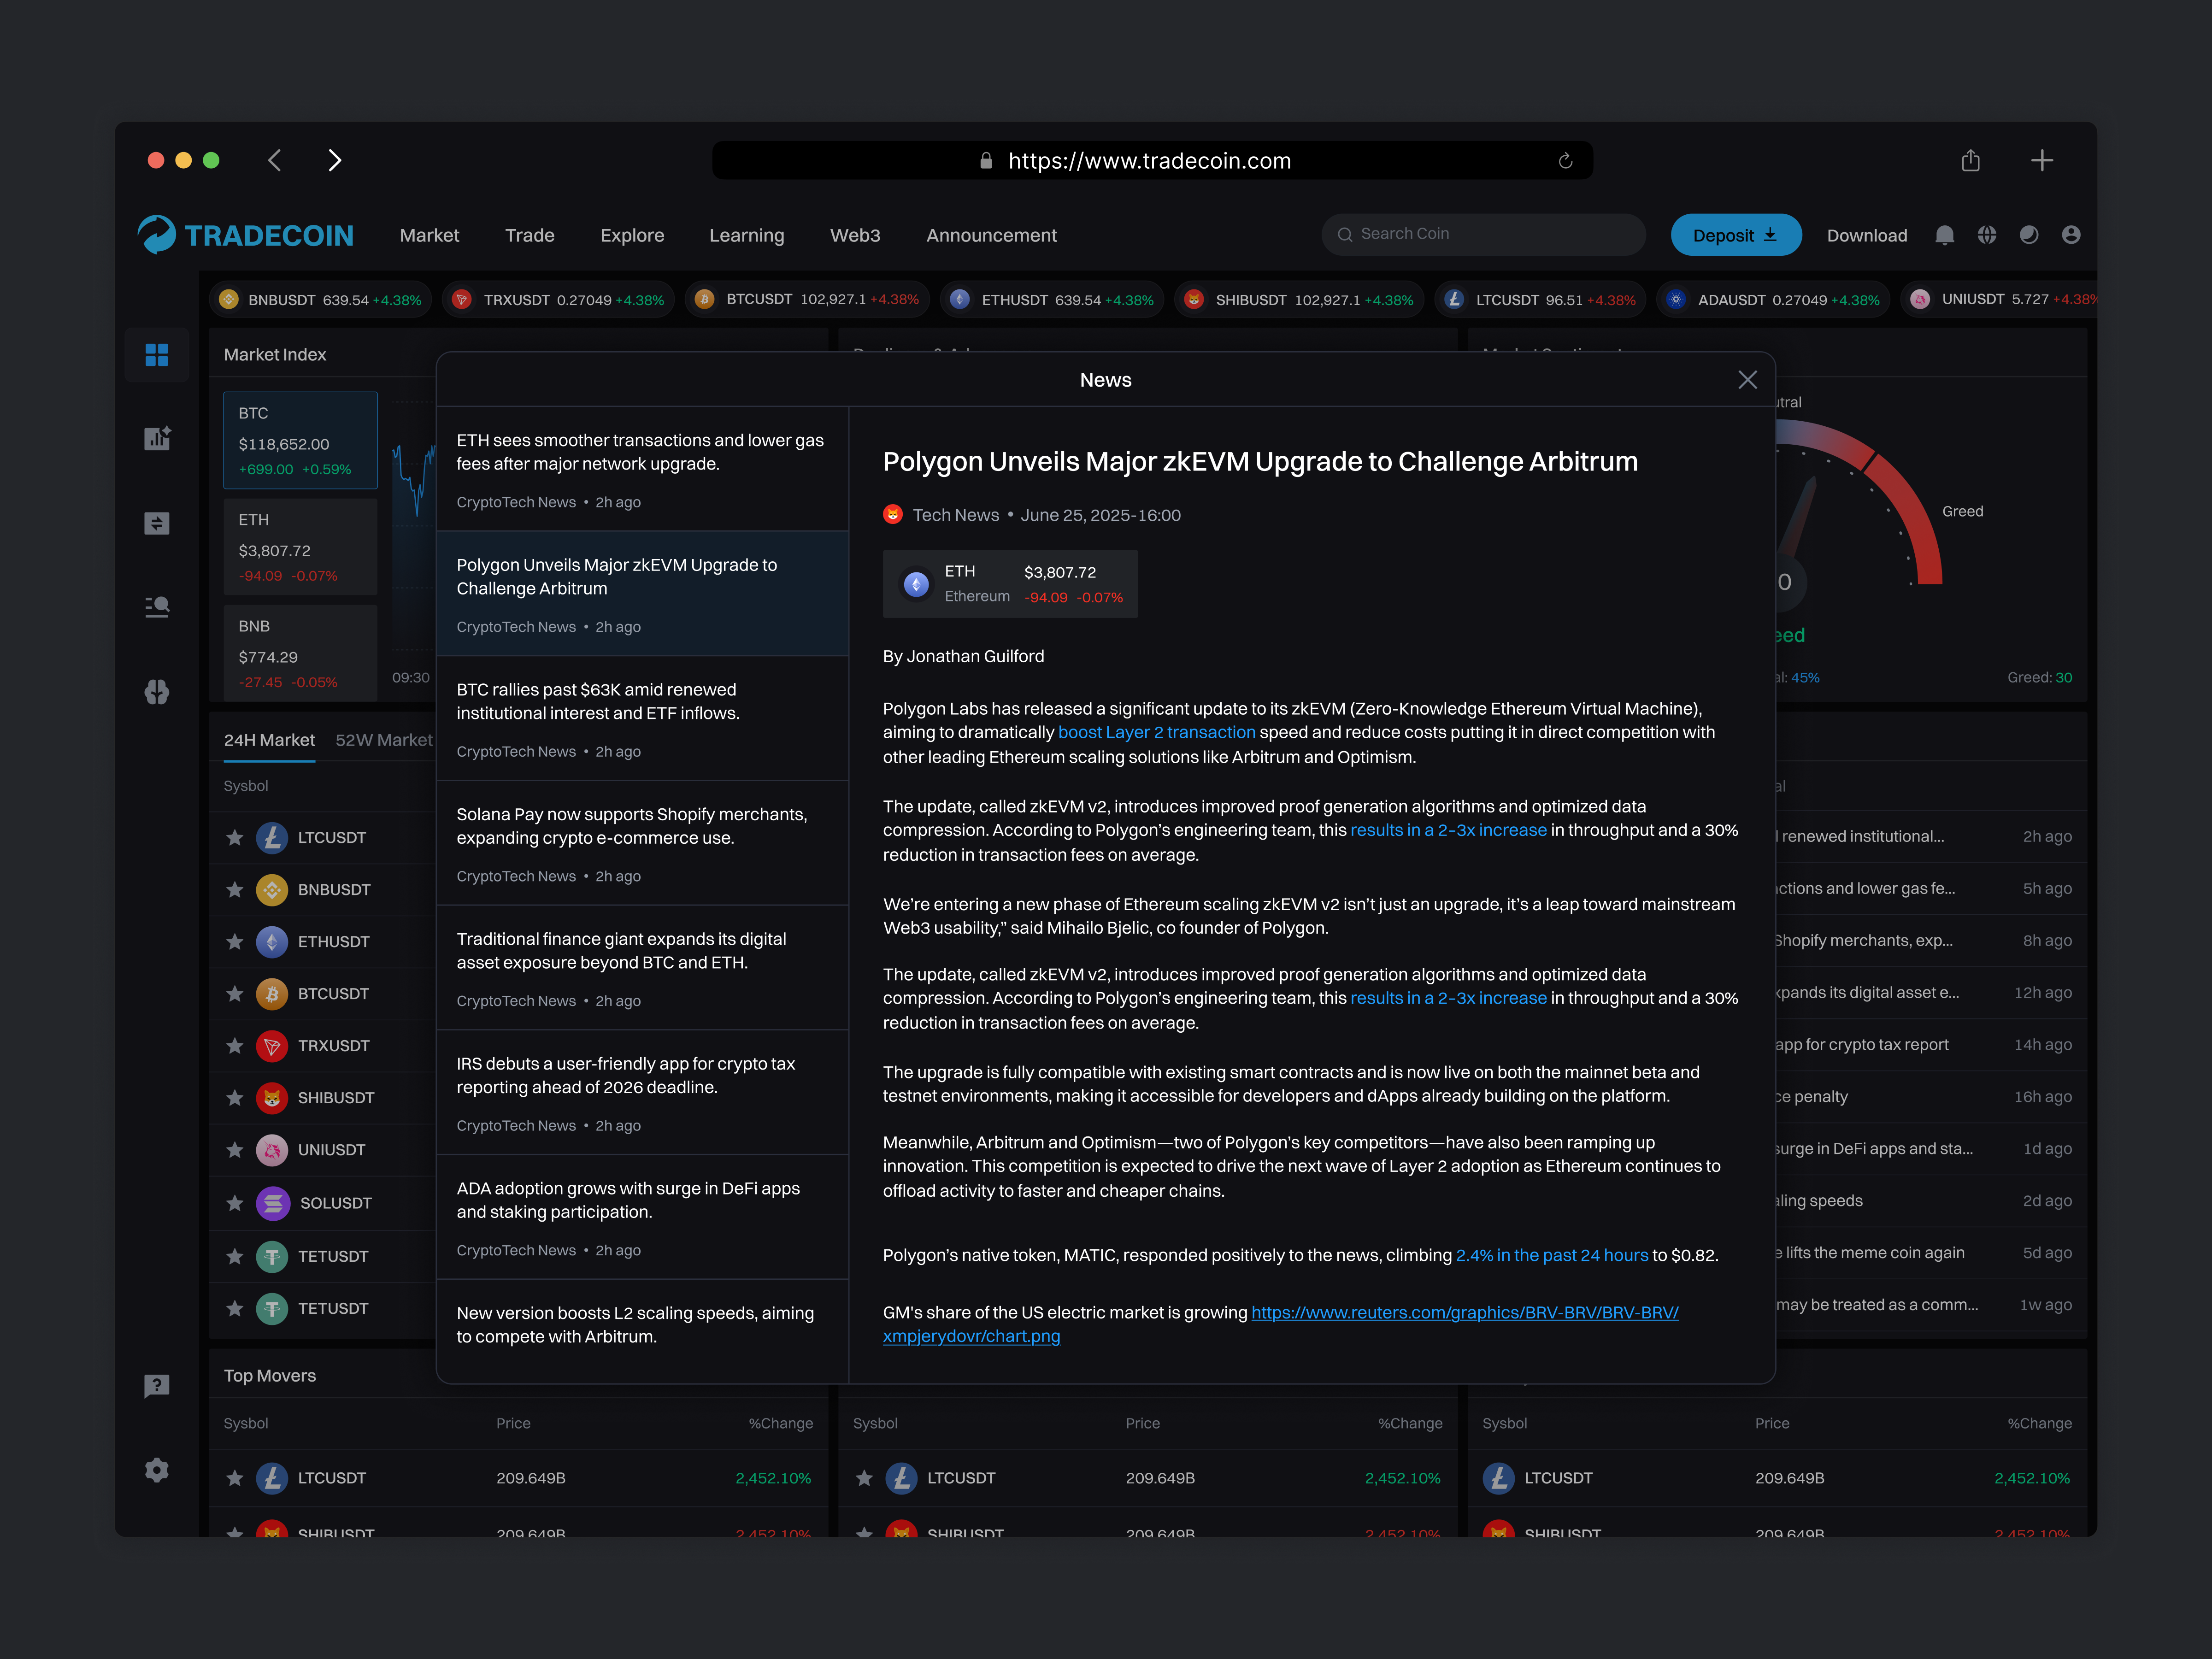Click the ETH Ethereum price chip in article
Viewport: 2212px width, 1659px height.
1010,584
